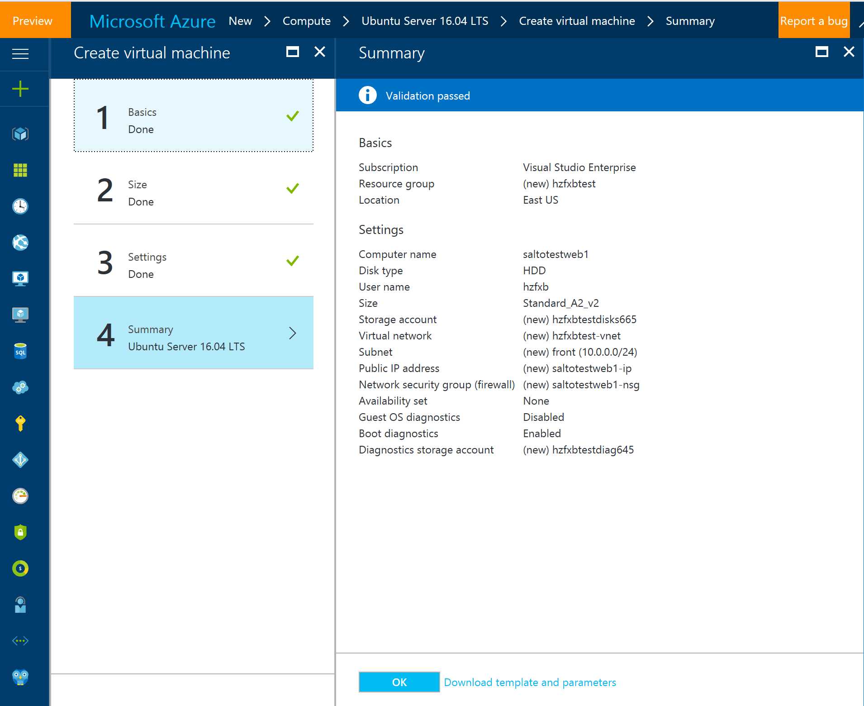The image size is (864, 706).
Task: Open the owl icon at sidebar bottom
Action: point(20,677)
